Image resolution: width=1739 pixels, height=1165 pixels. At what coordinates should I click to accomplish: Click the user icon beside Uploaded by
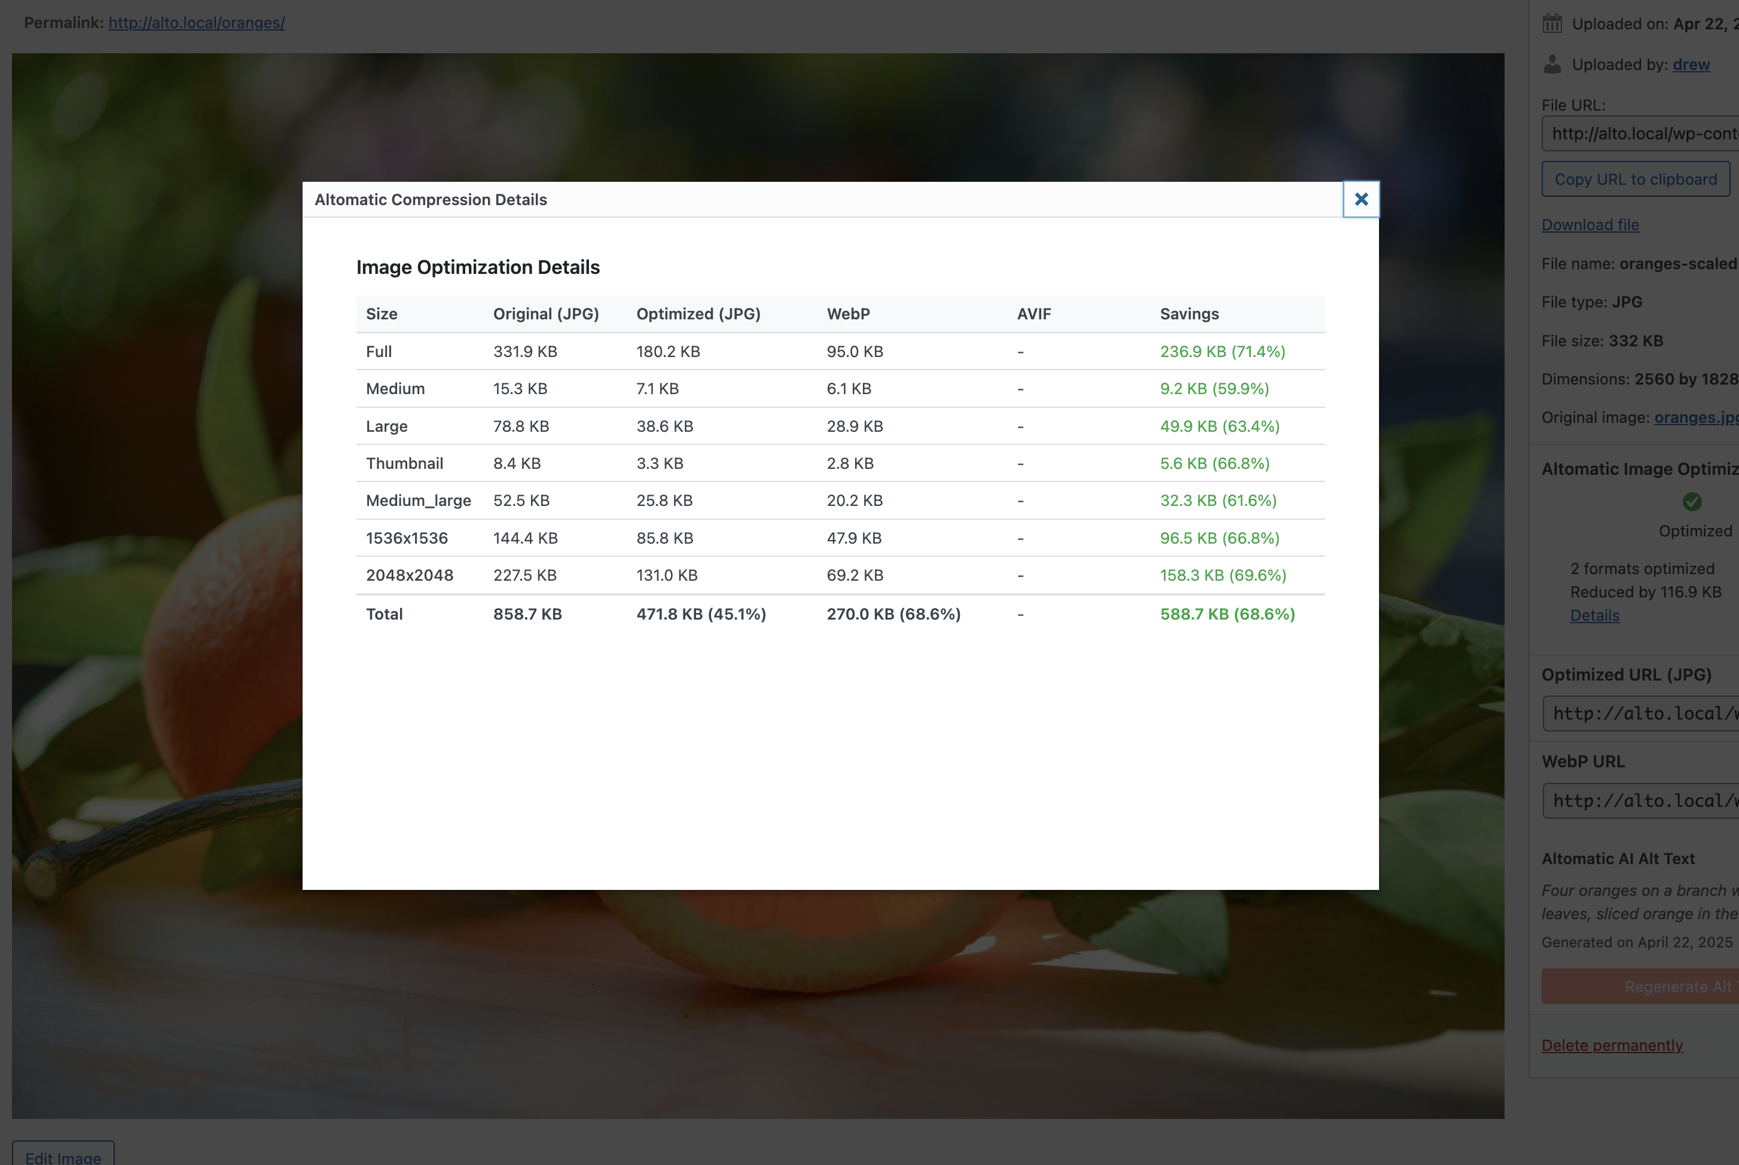coord(1552,65)
